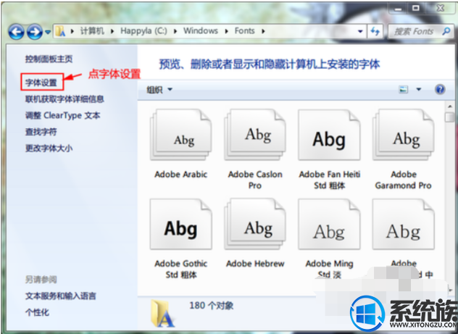
Task: Open 调整 ClearType 文本 link
Action: (x=62, y=116)
